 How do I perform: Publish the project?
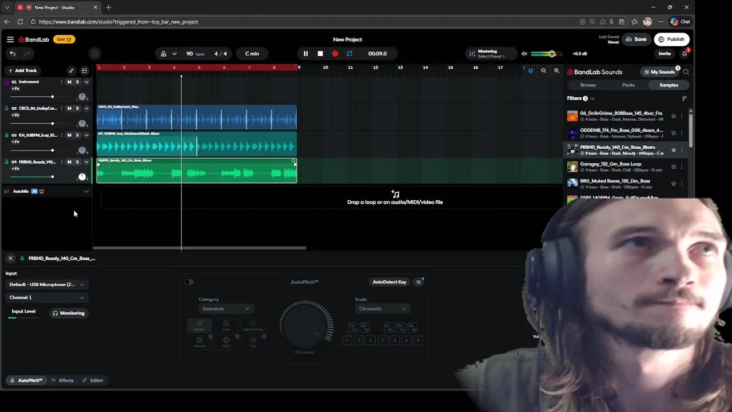[671, 39]
